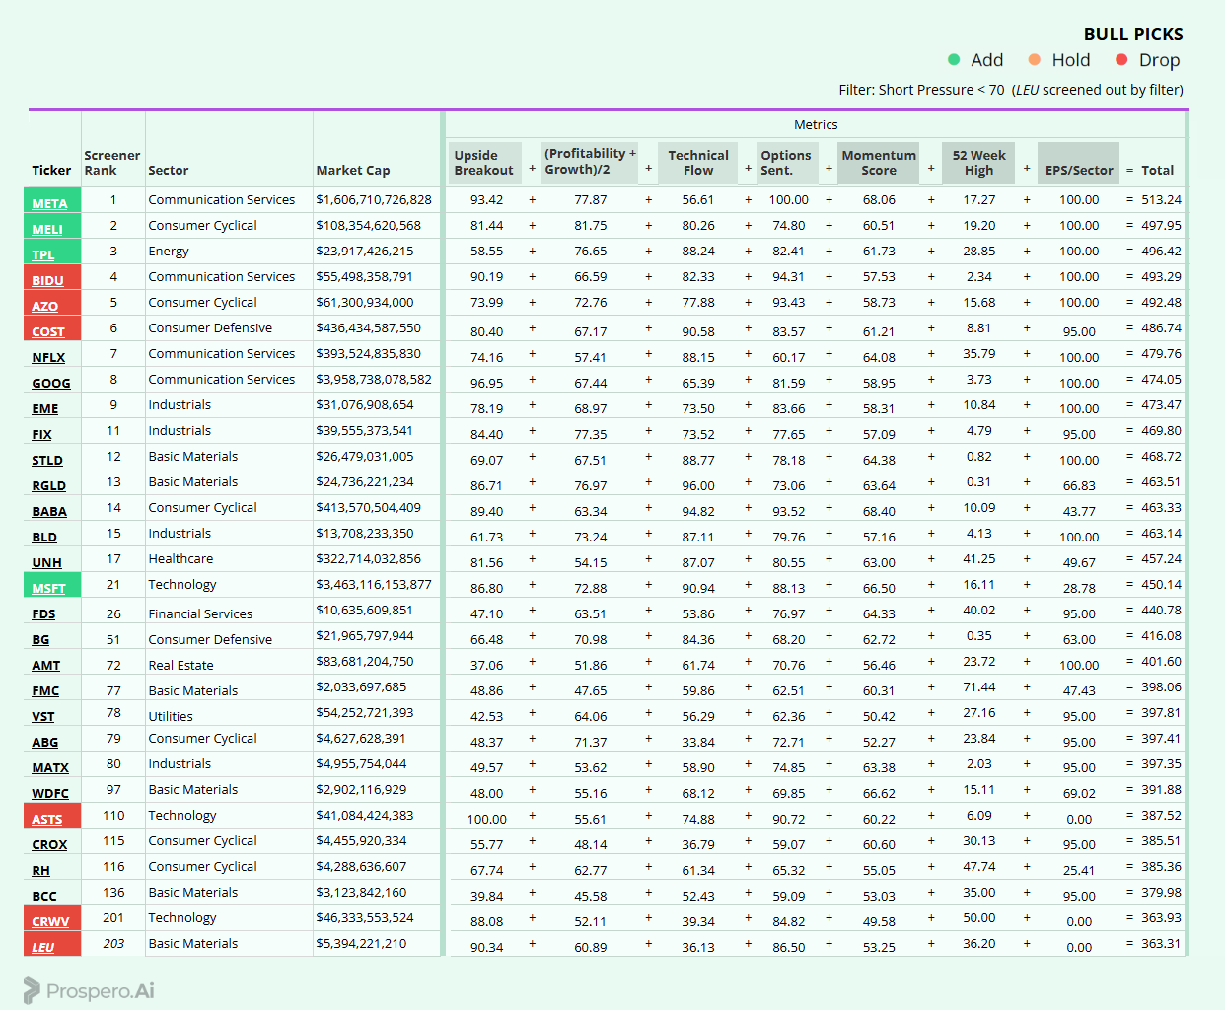
Task: Click LEU's total value 363.31
Action: tap(1161, 943)
